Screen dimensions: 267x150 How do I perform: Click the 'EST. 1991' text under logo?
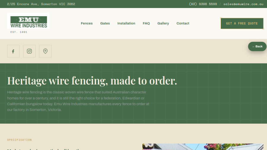pyautogui.click(x=19, y=32)
